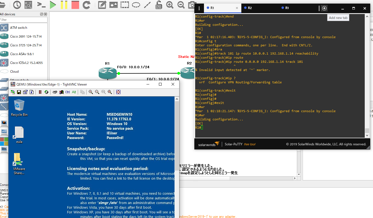Open the GNS3 snapshot clock icon
The image size is (373, 218).
click(x=17, y=4)
